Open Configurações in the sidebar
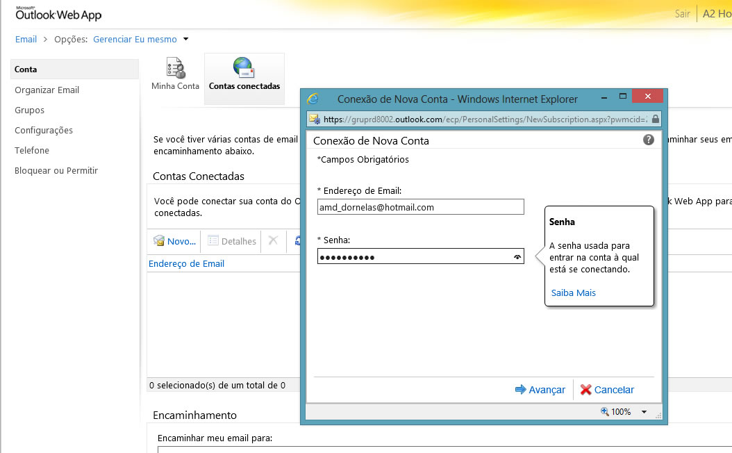Image resolution: width=732 pixels, height=453 pixels. pos(44,130)
